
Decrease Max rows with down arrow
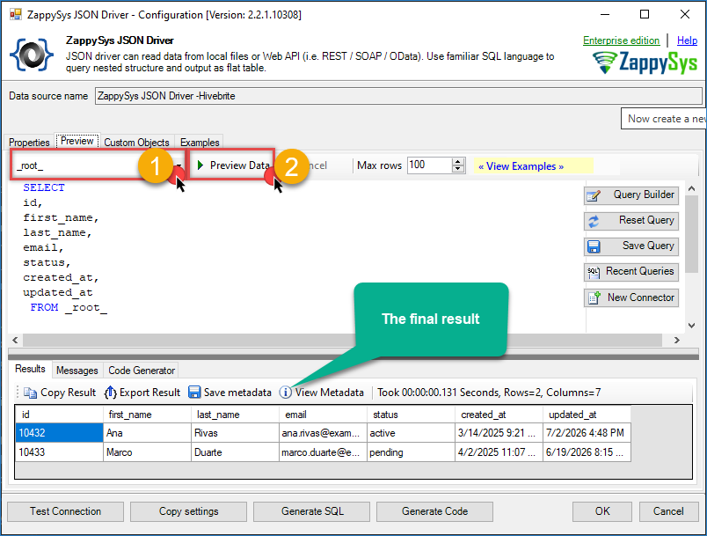458,170
